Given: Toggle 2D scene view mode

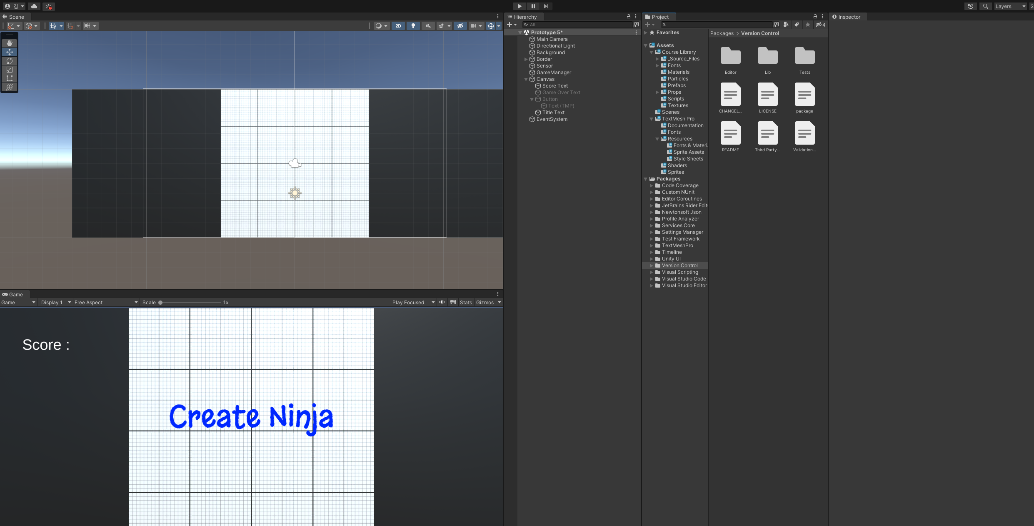Looking at the screenshot, I should [x=398, y=26].
